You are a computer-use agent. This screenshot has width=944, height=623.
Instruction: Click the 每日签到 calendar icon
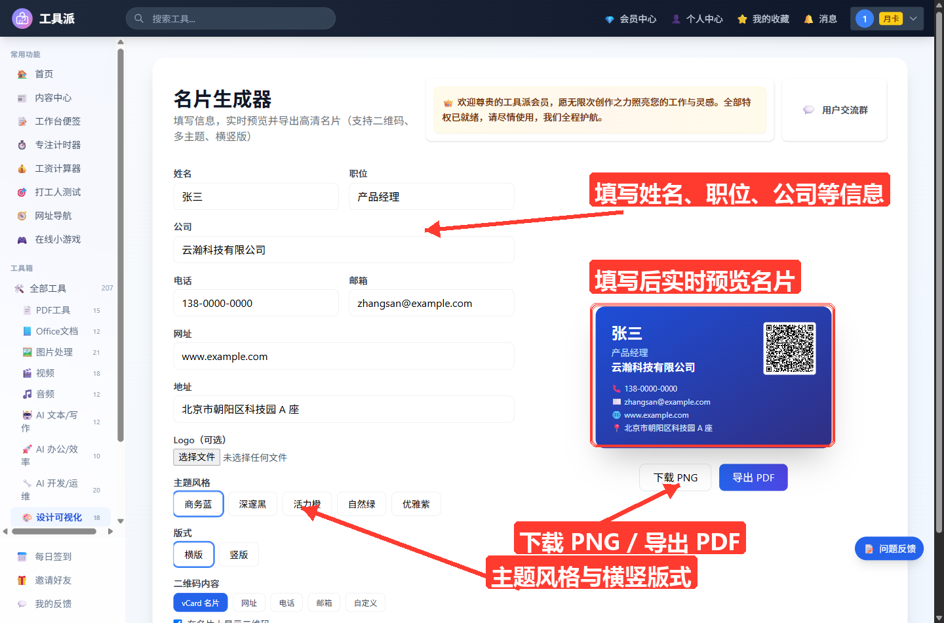[22, 557]
